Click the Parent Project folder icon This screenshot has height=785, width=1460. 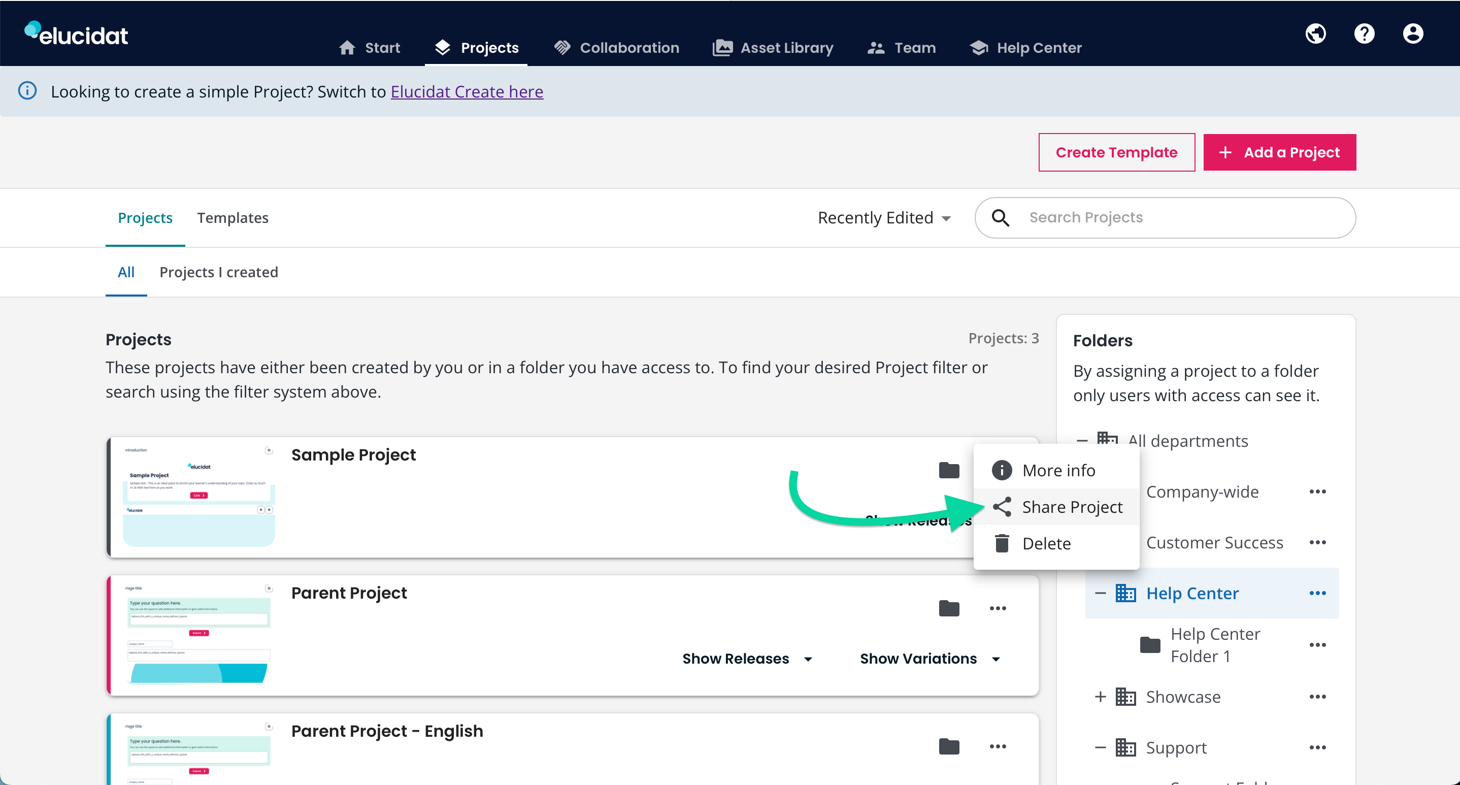(949, 608)
